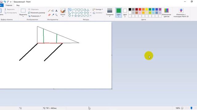Image resolution: width=197 pixels, height=110 pixels.
Task: Choose the Five-point star shape
Action: [x=76, y=16]
